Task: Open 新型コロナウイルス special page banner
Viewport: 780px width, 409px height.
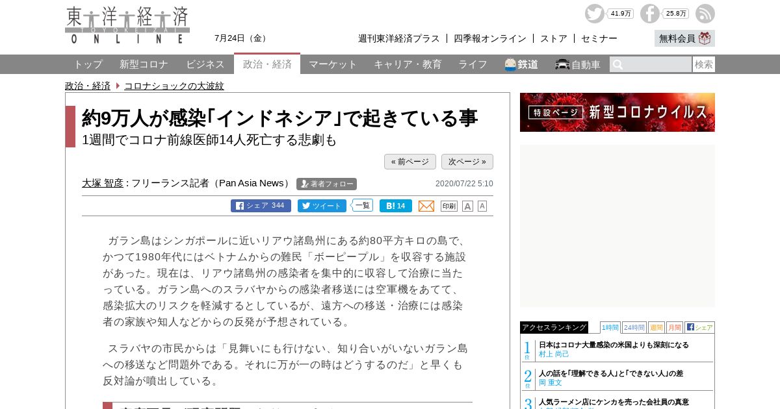Action: [617, 112]
